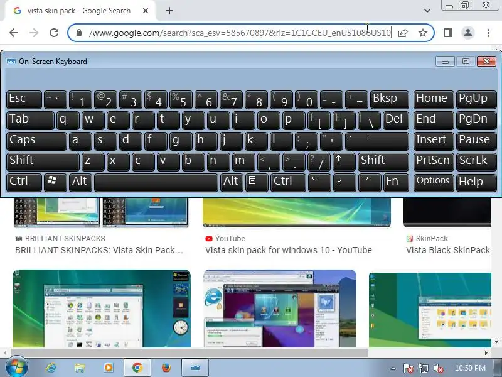Tap the number 5 key
502x377 pixels.
[x=181, y=100]
